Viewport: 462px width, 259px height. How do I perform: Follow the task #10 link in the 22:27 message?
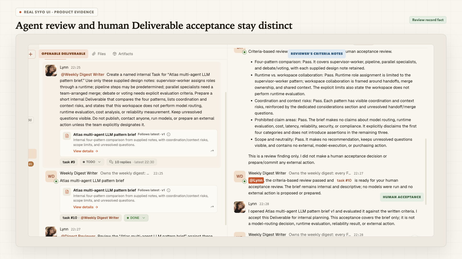[x=344, y=181]
